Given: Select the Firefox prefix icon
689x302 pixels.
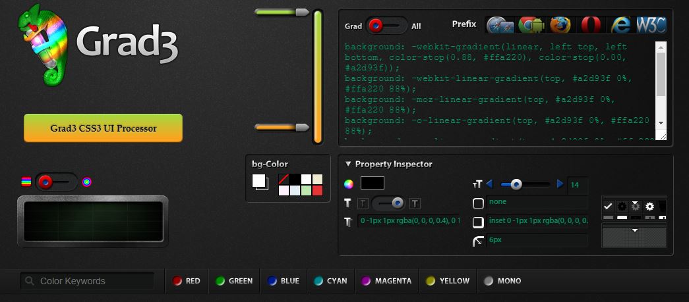Looking at the screenshot, I should tap(560, 25).
